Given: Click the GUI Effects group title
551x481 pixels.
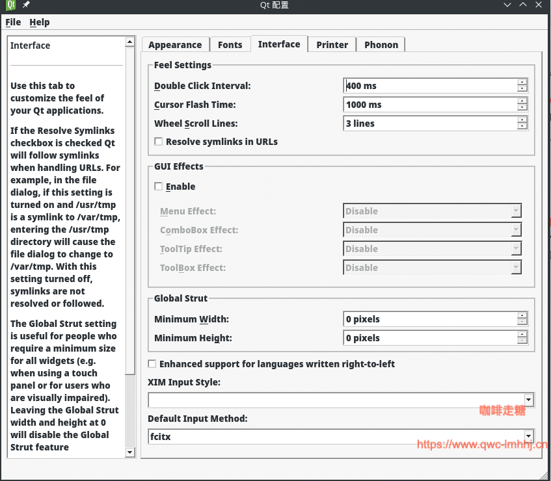Looking at the screenshot, I should pos(179,166).
